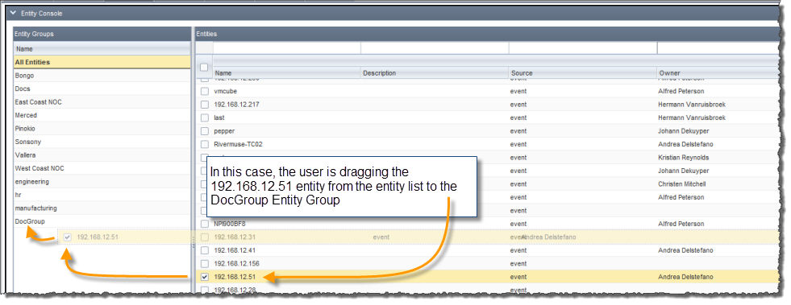Toggle the select-all entities header checkbox

[x=204, y=68]
